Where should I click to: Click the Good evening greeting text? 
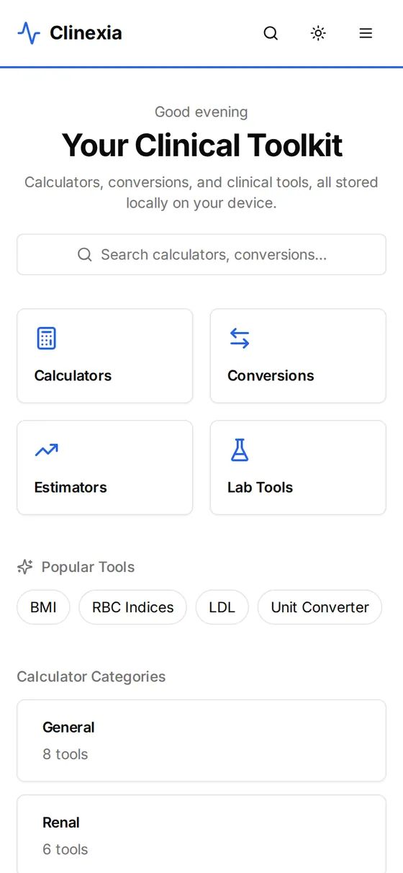(201, 112)
